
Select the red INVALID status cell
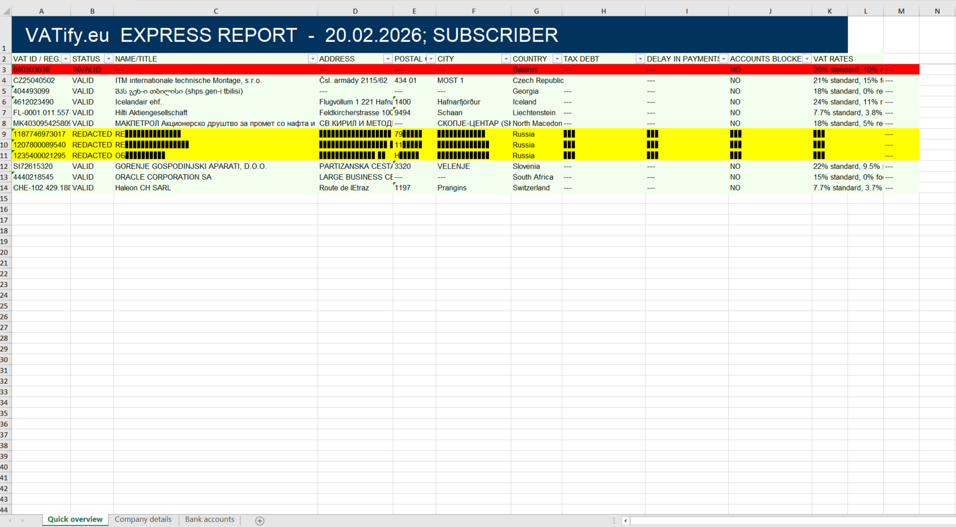click(92, 70)
